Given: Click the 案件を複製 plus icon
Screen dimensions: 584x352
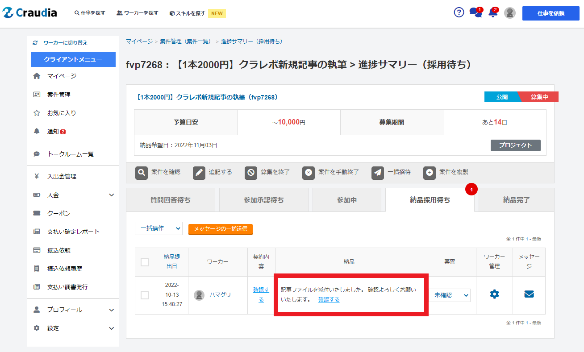Looking at the screenshot, I should 430,173.
